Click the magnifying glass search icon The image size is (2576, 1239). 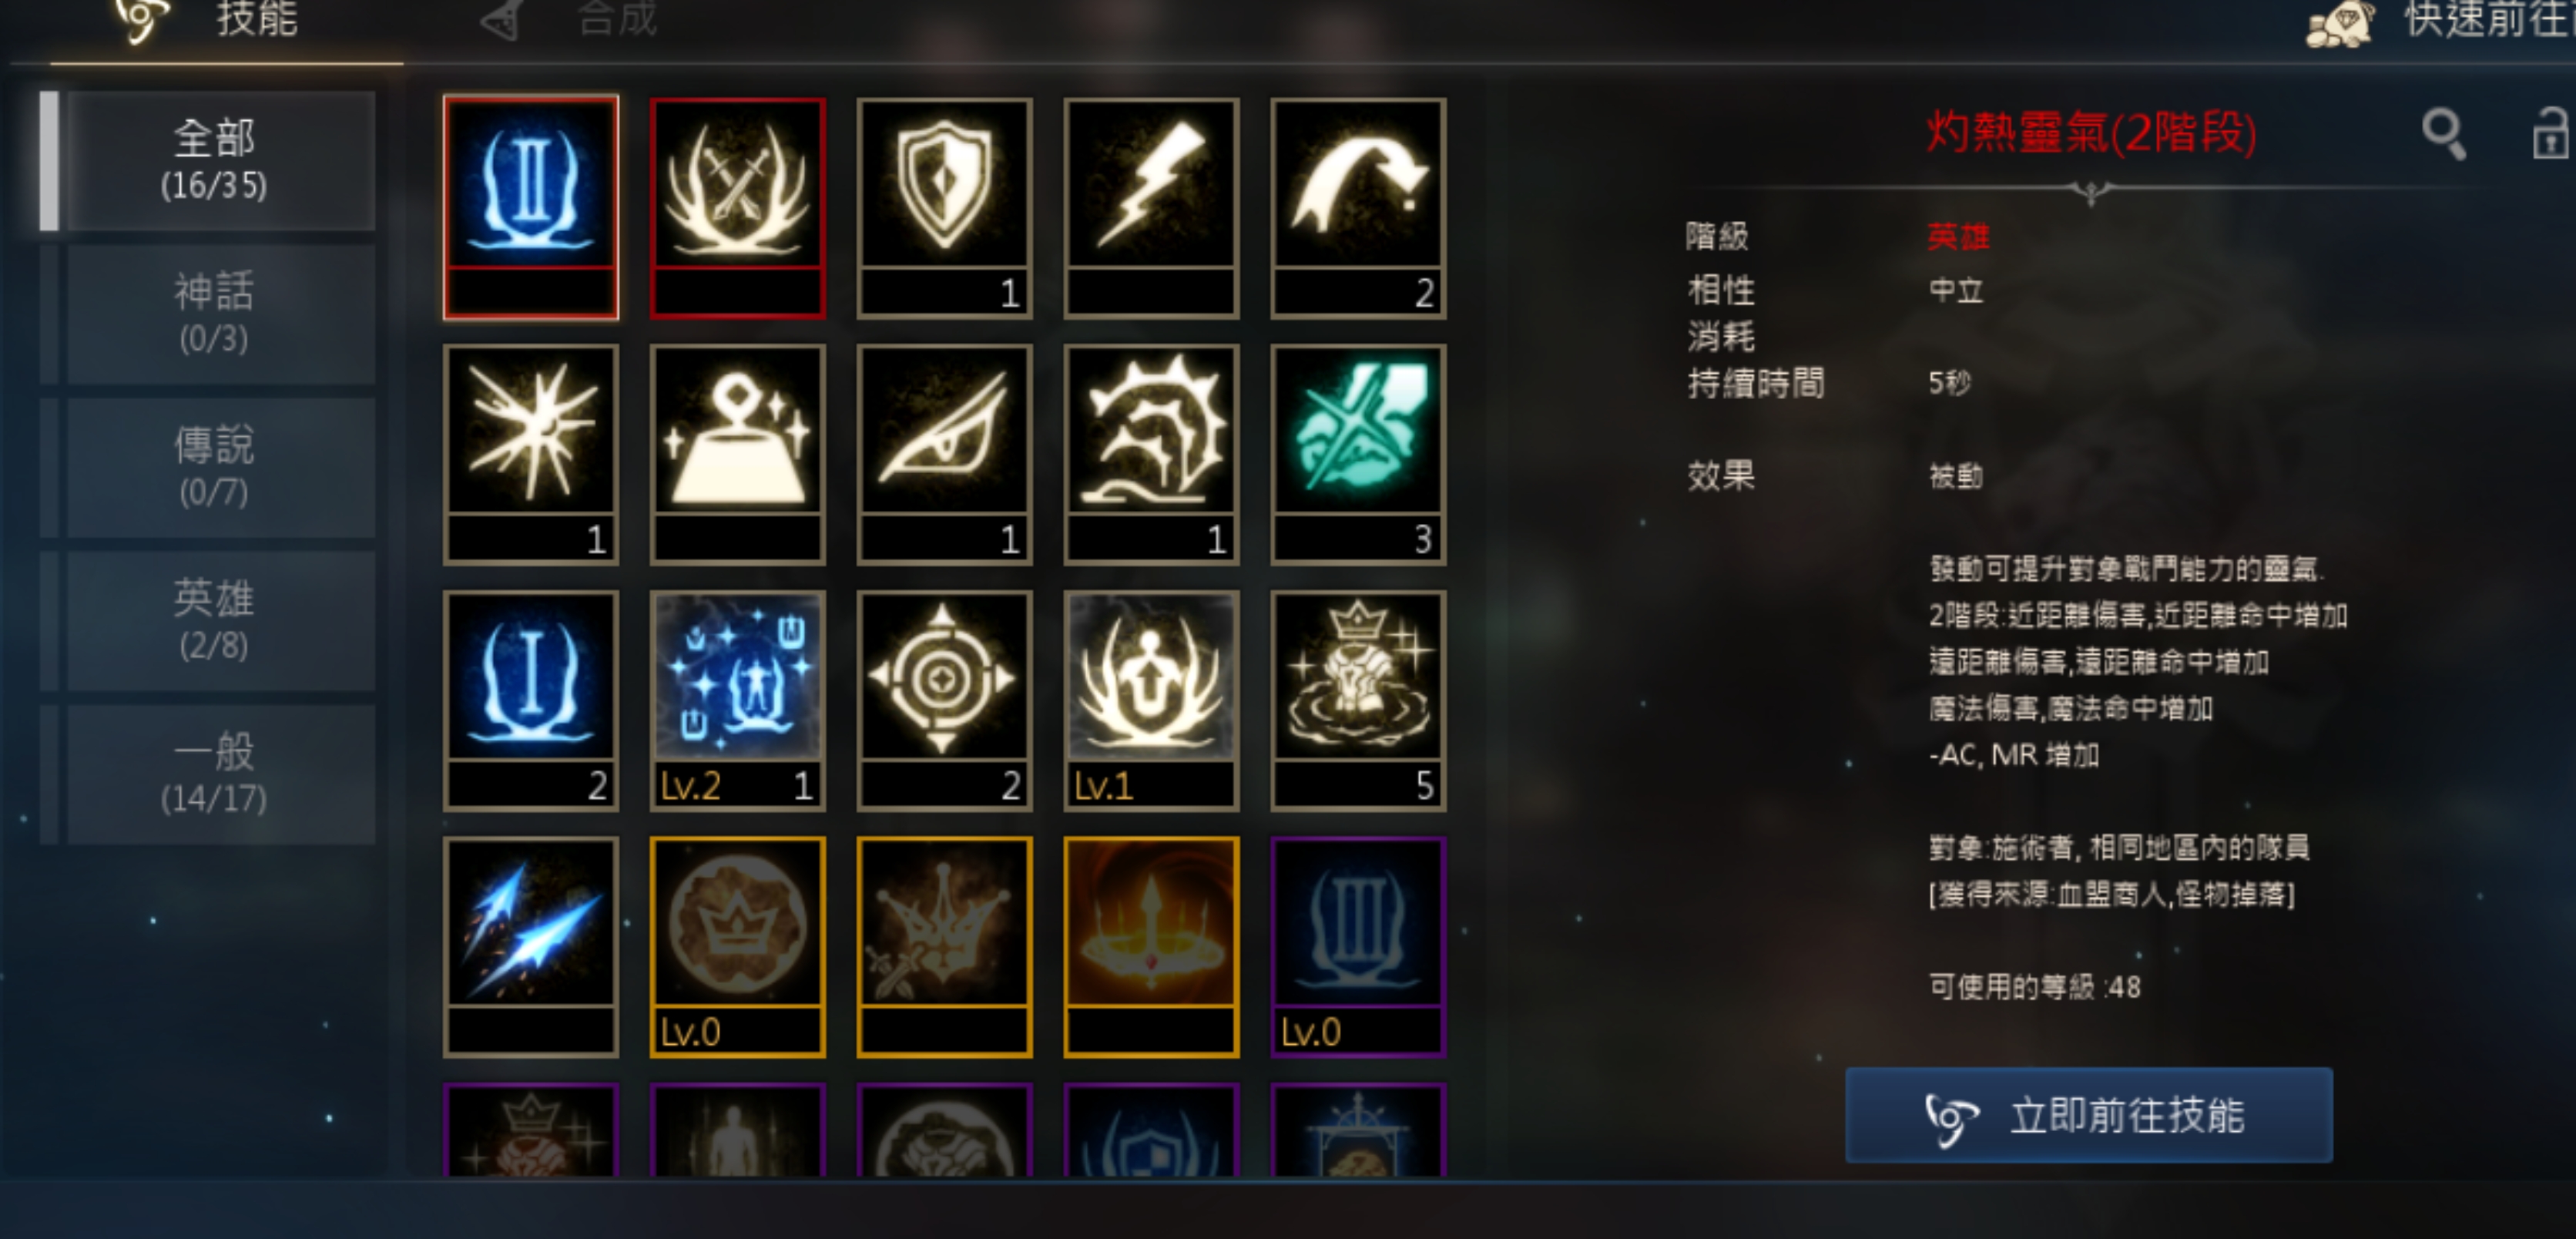click(2443, 133)
